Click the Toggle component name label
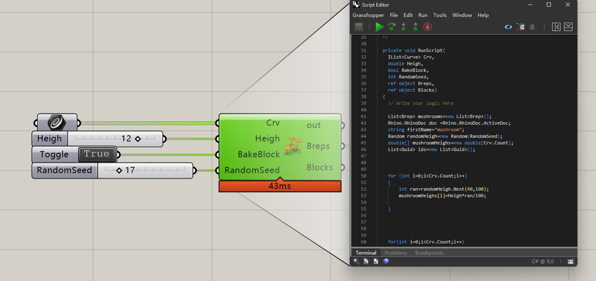596x281 pixels. [x=54, y=154]
